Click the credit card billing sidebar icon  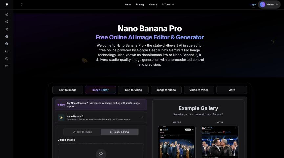point(7,66)
